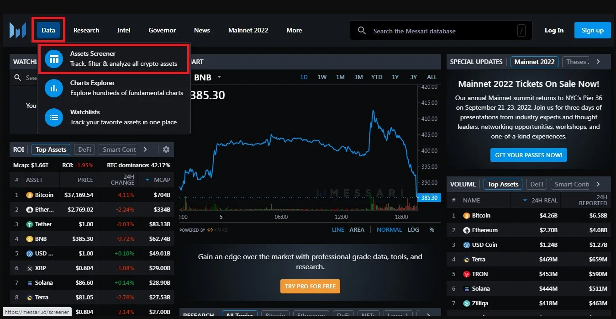Click the Assets Screener table icon
Screen dimensions: 616x319
pos(54,58)
